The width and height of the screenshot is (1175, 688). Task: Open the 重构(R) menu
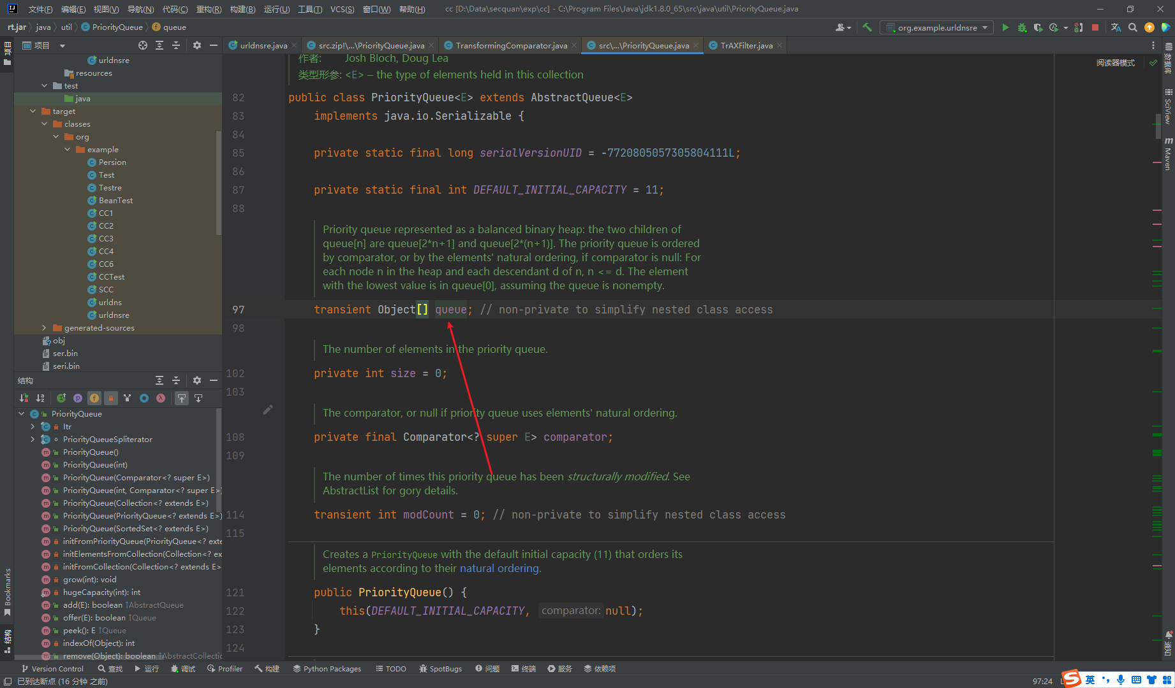(209, 9)
